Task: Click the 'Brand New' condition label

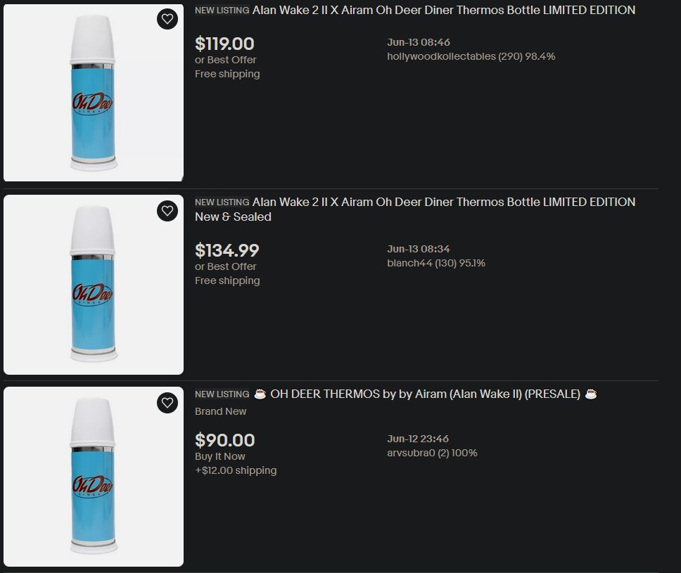Action: (x=220, y=411)
